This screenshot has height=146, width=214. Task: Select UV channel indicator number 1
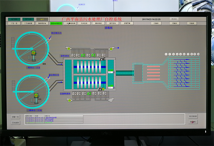point(166,54)
